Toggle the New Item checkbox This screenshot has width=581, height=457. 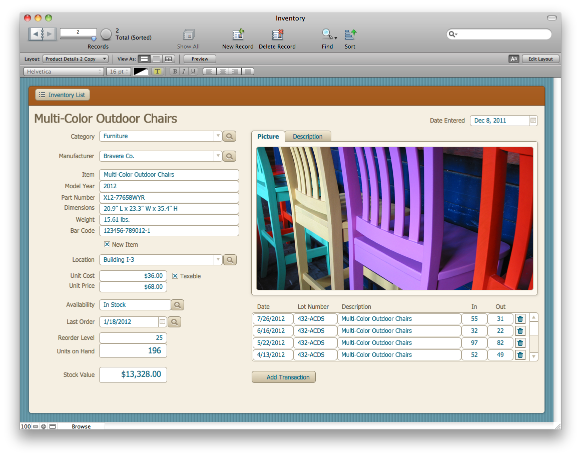[x=107, y=245]
